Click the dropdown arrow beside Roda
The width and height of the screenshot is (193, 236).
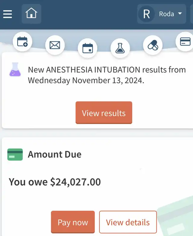180,14
